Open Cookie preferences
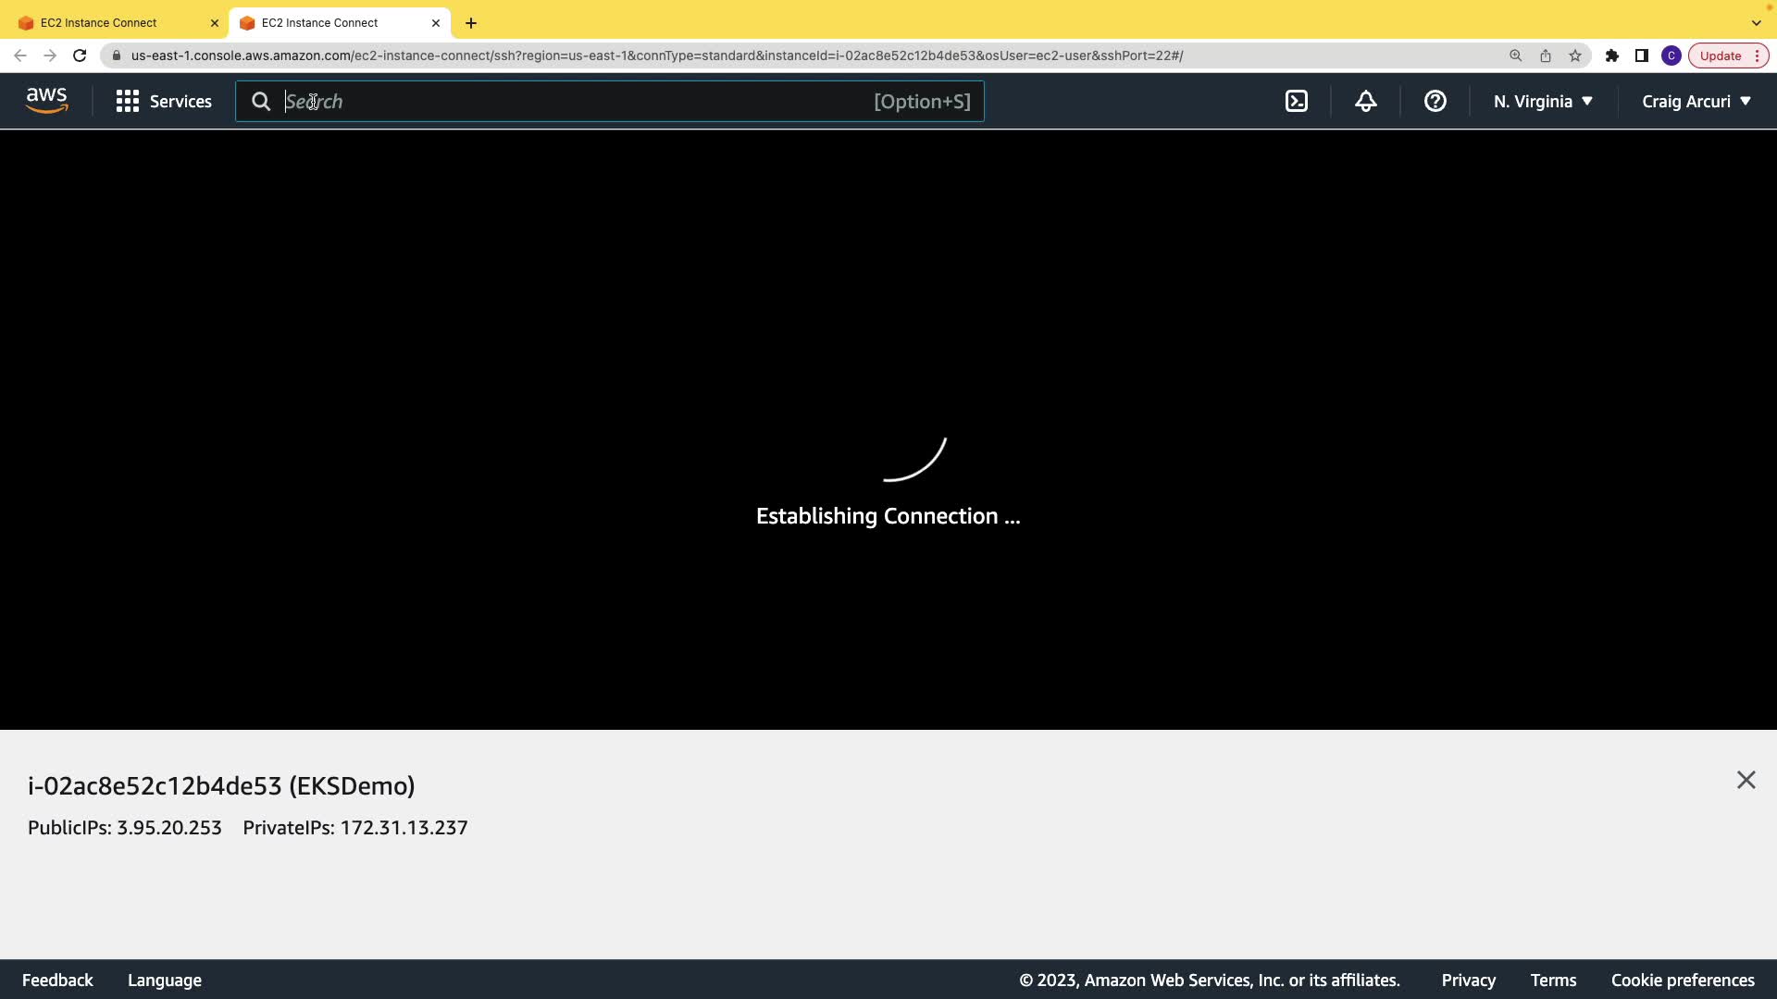The image size is (1777, 999). (x=1682, y=980)
